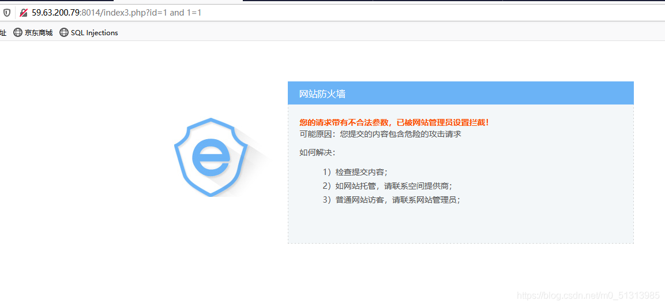Click the 网站防火墙 header title

coord(322,94)
